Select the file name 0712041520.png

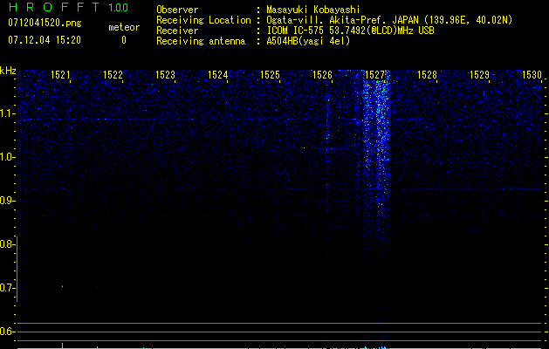[45, 24]
